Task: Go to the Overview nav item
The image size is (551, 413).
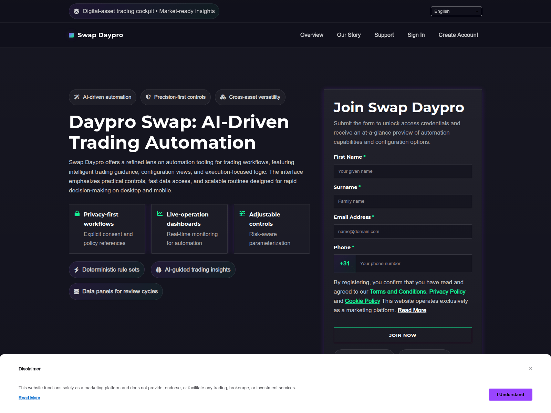Action: pyautogui.click(x=312, y=35)
